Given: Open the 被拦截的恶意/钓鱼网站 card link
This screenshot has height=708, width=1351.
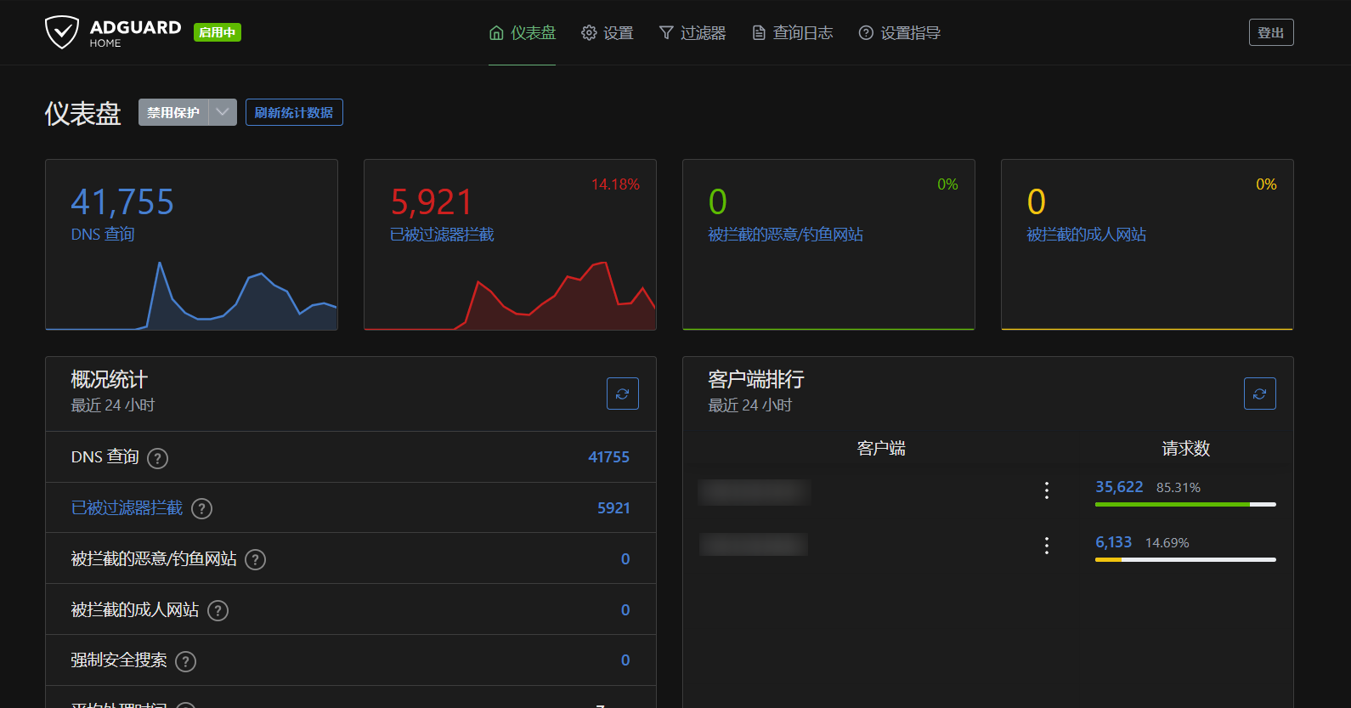Looking at the screenshot, I should (786, 235).
